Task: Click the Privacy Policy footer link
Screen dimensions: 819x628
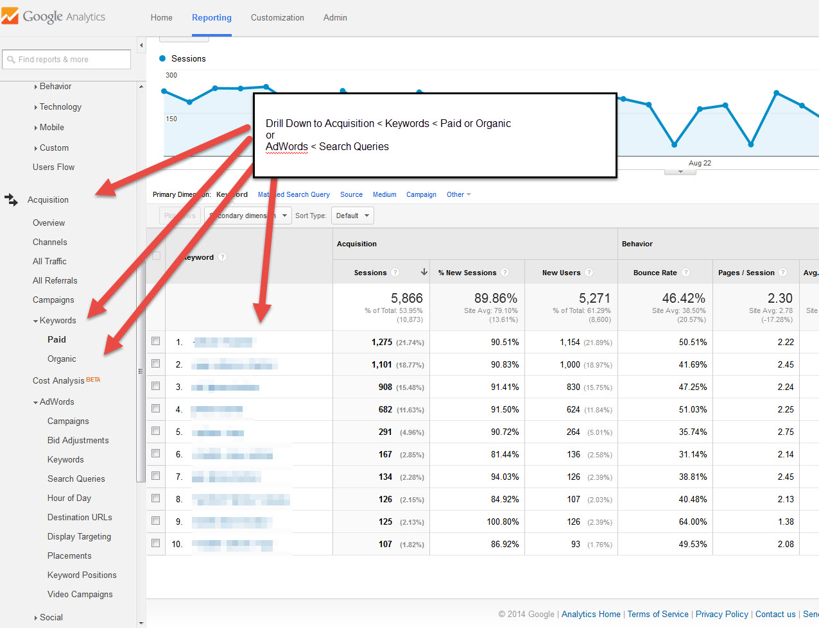Action: pos(721,614)
